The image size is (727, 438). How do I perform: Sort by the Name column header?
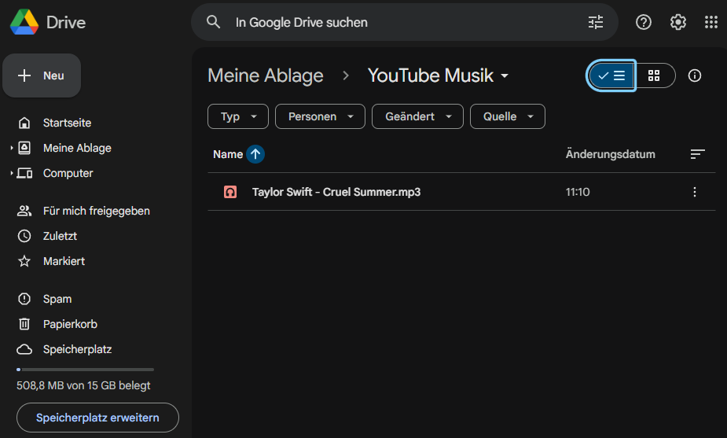(228, 154)
